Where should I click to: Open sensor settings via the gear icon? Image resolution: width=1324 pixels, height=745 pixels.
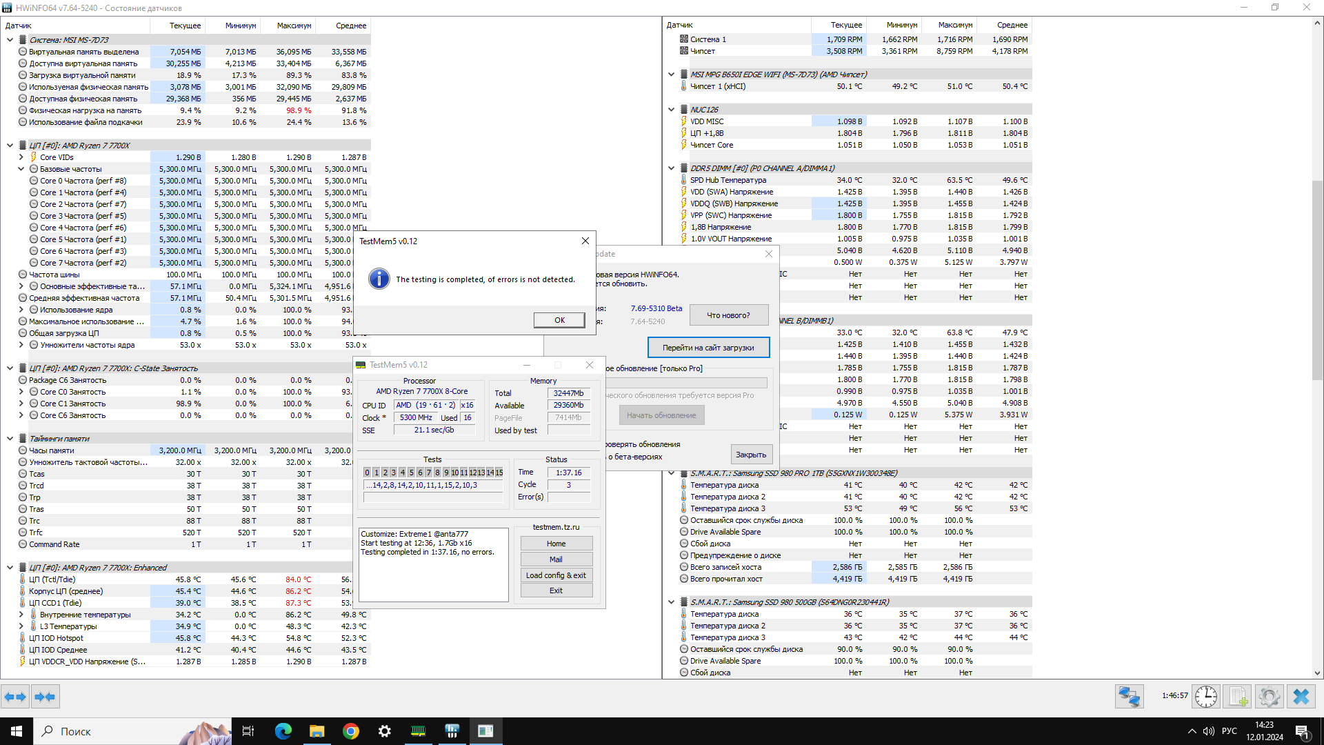tap(1269, 697)
